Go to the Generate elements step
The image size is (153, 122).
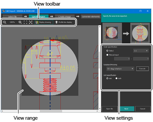pos(91,16)
